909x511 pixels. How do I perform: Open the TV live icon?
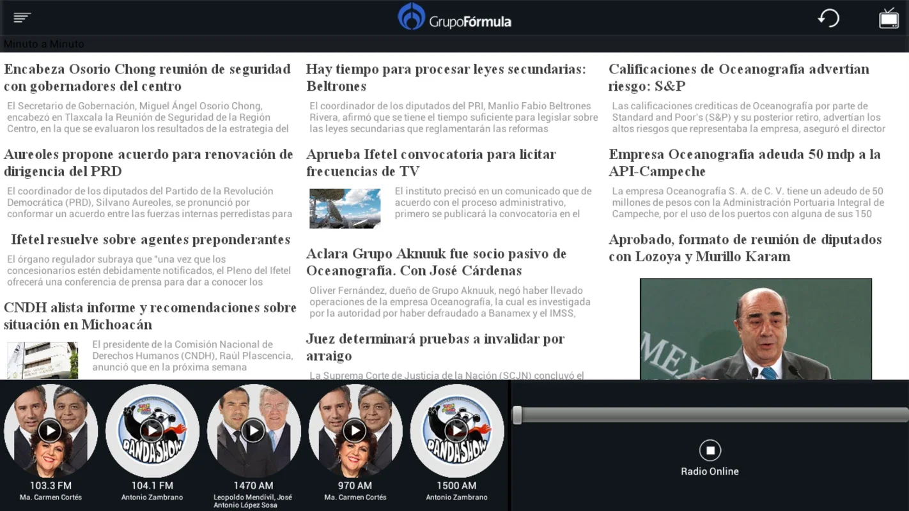[x=889, y=18]
